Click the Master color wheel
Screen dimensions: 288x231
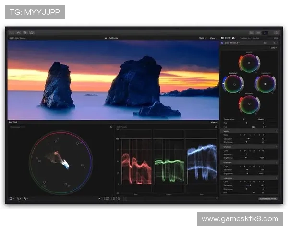click(x=249, y=63)
